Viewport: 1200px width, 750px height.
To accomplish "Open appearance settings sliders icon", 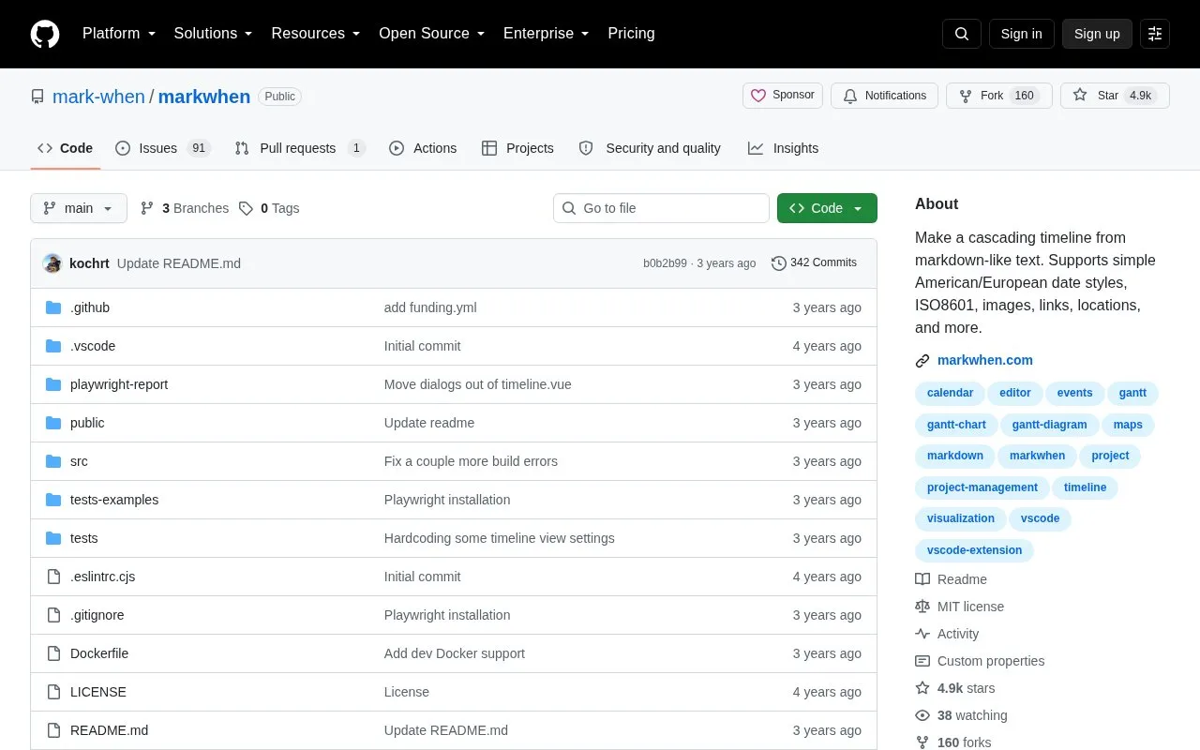I will tap(1155, 34).
